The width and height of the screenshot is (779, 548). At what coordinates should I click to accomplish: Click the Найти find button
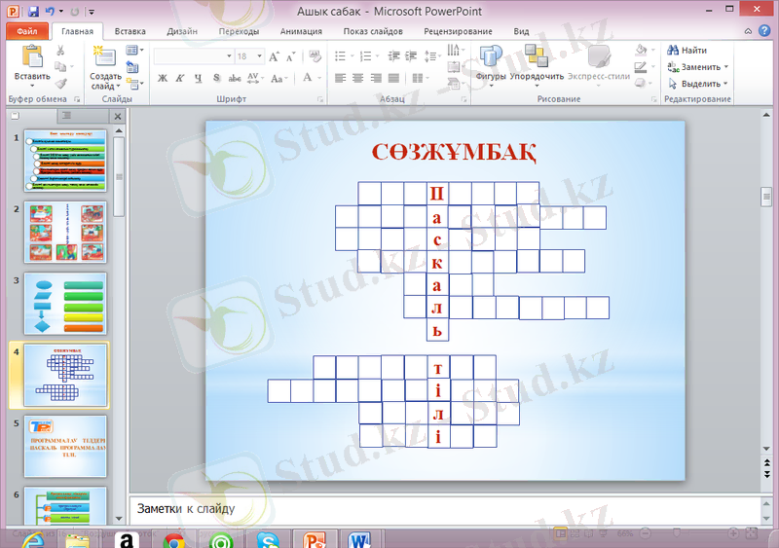tap(687, 50)
